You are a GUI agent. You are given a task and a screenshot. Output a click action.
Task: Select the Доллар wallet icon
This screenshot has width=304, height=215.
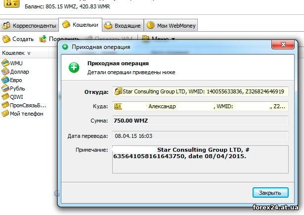(x=5, y=72)
